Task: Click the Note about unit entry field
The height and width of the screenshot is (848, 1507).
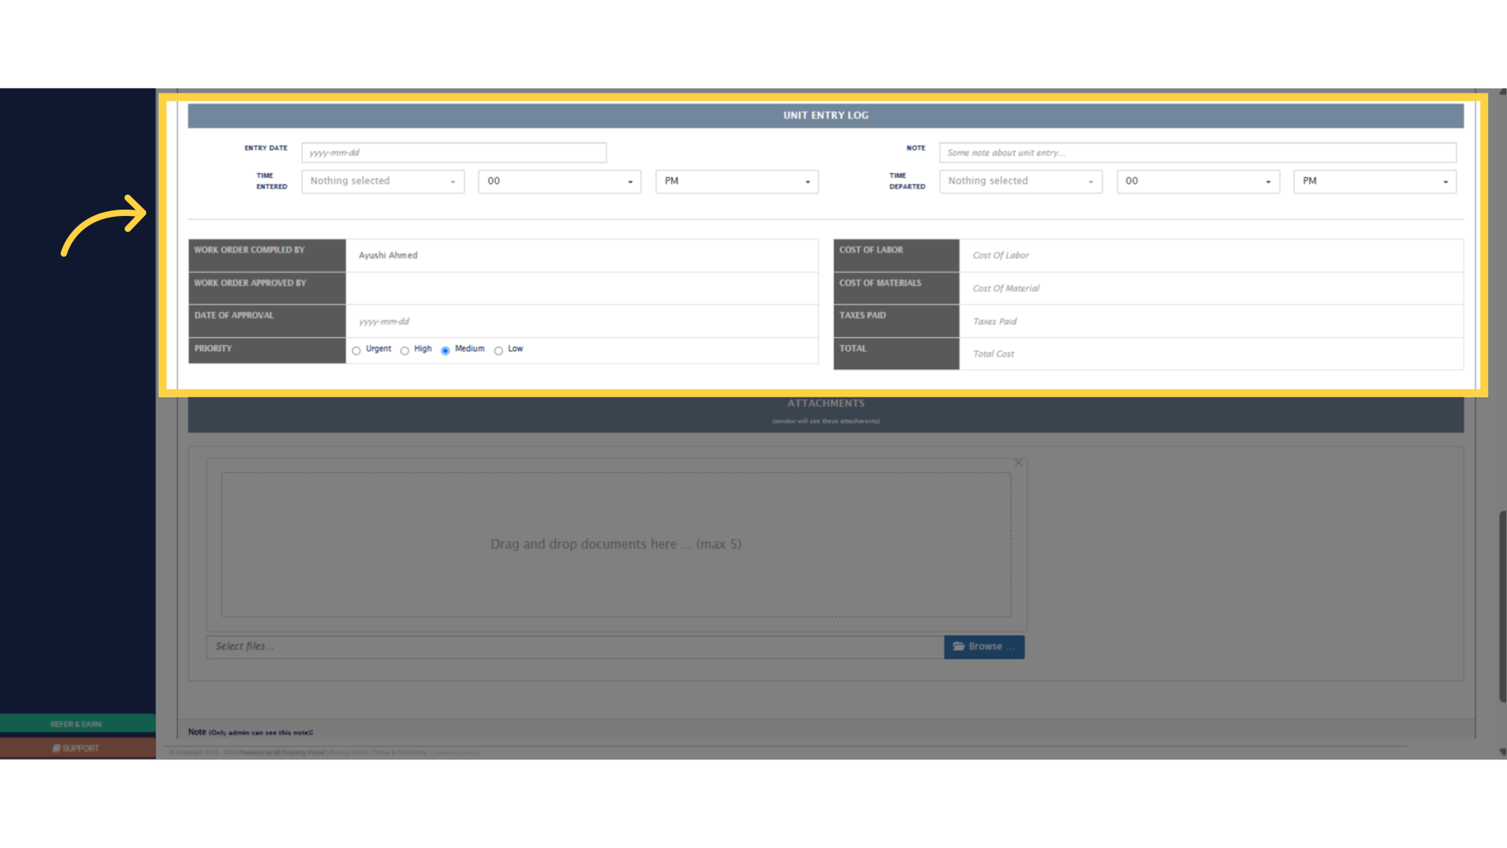Action: click(1199, 152)
